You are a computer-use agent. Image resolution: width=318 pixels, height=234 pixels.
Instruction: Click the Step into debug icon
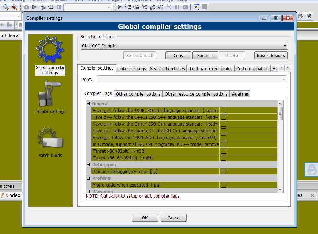(144, 7)
